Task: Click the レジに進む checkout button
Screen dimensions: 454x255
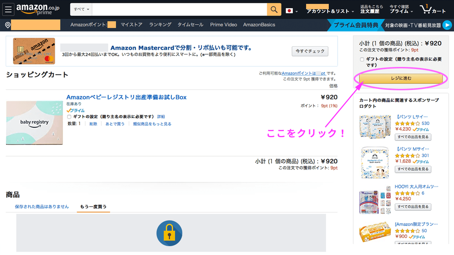Action: pyautogui.click(x=401, y=79)
